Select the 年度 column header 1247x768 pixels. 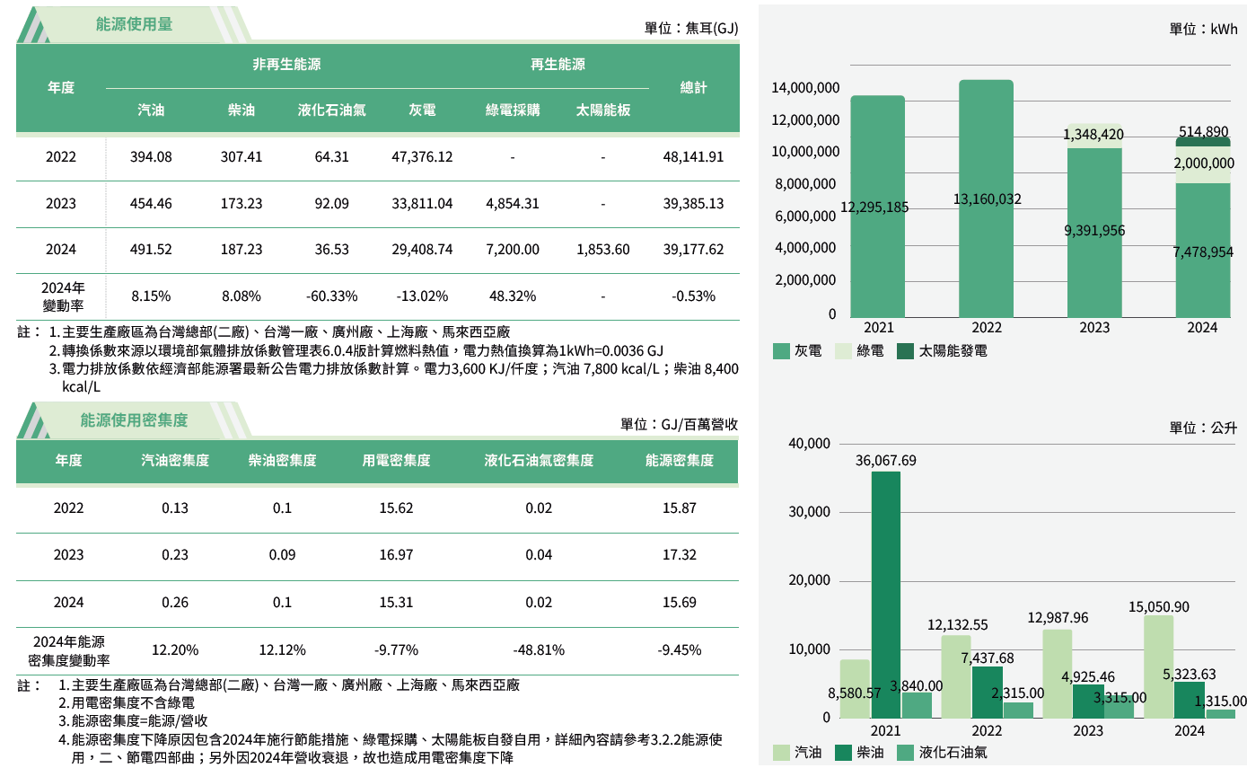tap(62, 87)
